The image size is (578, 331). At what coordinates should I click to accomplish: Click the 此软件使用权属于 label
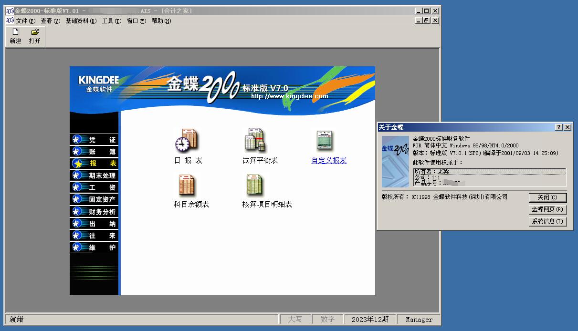(438, 163)
